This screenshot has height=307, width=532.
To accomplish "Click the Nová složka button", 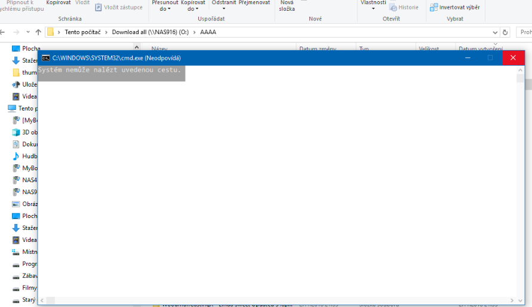I will coord(287,6).
